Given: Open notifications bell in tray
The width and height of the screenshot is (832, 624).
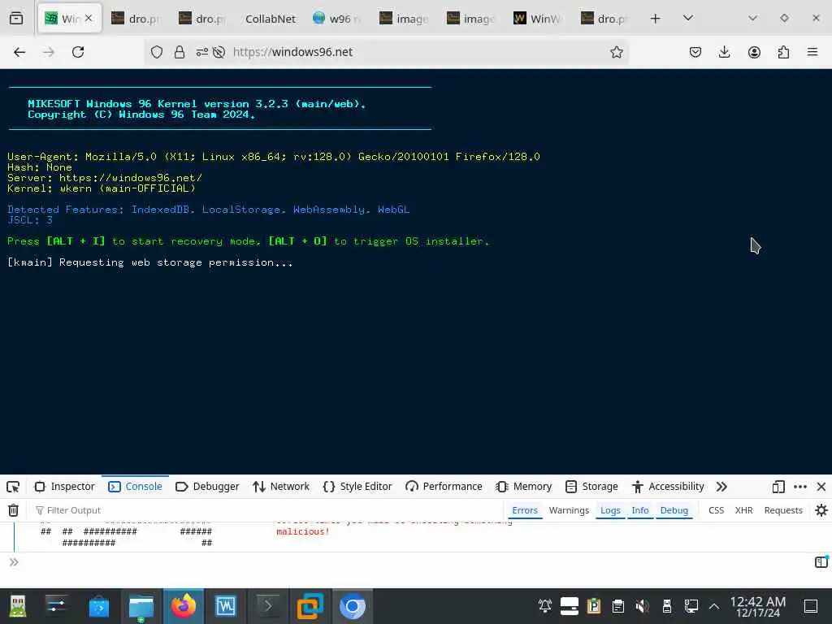Looking at the screenshot, I should click(x=545, y=606).
